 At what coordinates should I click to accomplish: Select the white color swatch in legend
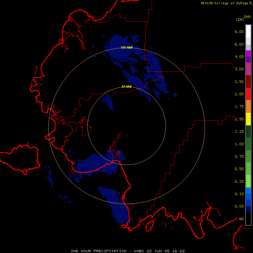pyautogui.click(x=248, y=31)
